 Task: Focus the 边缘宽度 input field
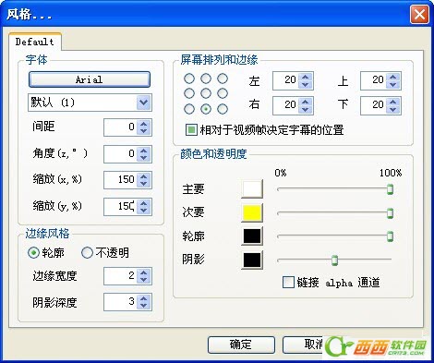[121, 276]
